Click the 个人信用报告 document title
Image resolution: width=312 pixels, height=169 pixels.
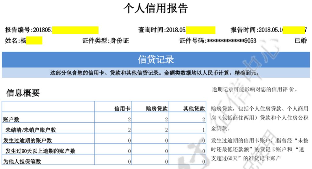click(156, 8)
